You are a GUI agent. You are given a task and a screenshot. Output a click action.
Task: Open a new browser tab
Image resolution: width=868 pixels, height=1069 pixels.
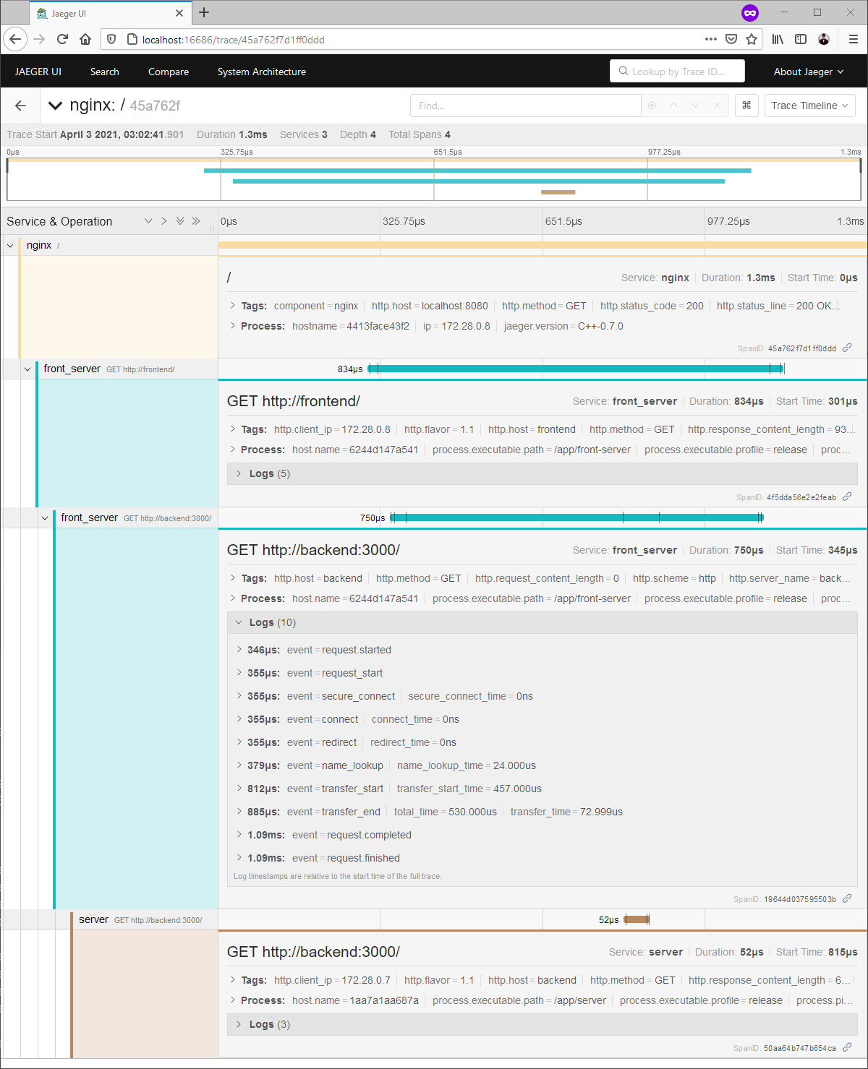pos(204,12)
